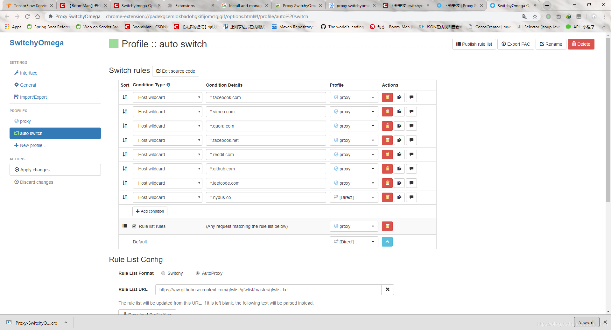Duplicate the *.facebook.com rule

(x=399, y=97)
